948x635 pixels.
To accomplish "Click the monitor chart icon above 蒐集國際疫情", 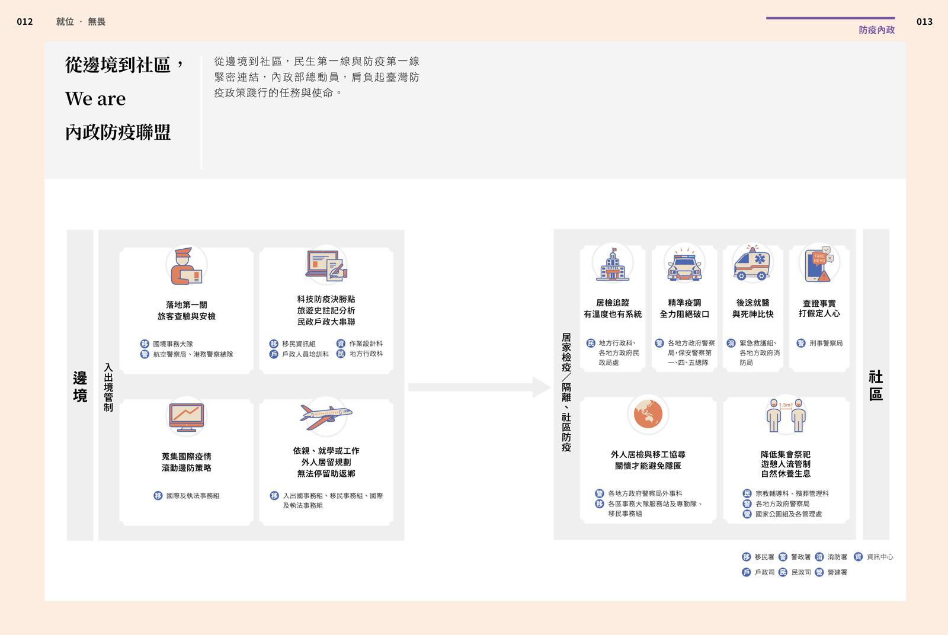I will point(187,418).
